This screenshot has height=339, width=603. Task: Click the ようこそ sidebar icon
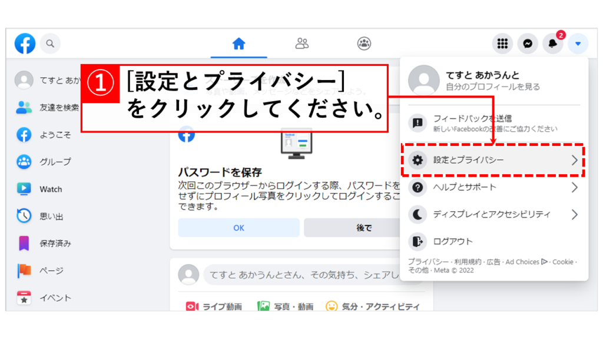(24, 135)
